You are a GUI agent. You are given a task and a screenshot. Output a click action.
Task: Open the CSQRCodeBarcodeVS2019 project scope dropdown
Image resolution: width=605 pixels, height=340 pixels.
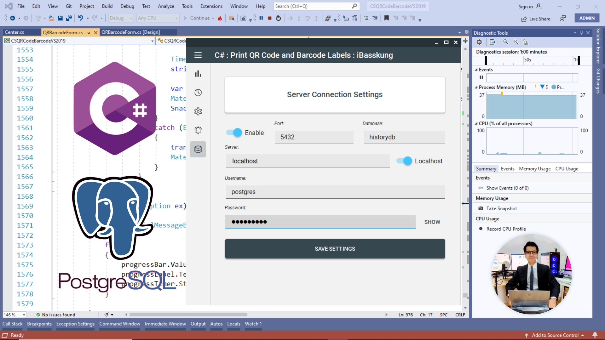(x=79, y=41)
